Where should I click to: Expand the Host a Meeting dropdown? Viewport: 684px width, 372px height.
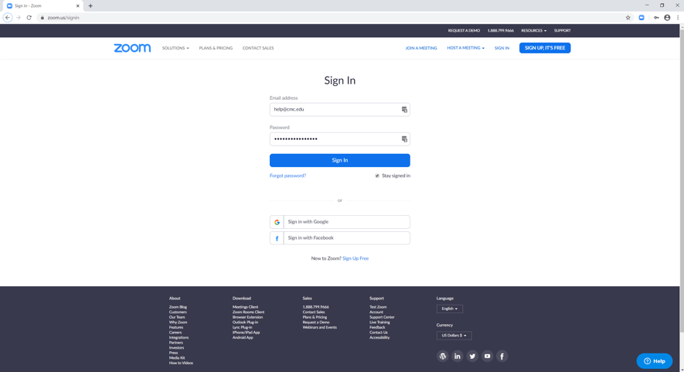point(465,48)
